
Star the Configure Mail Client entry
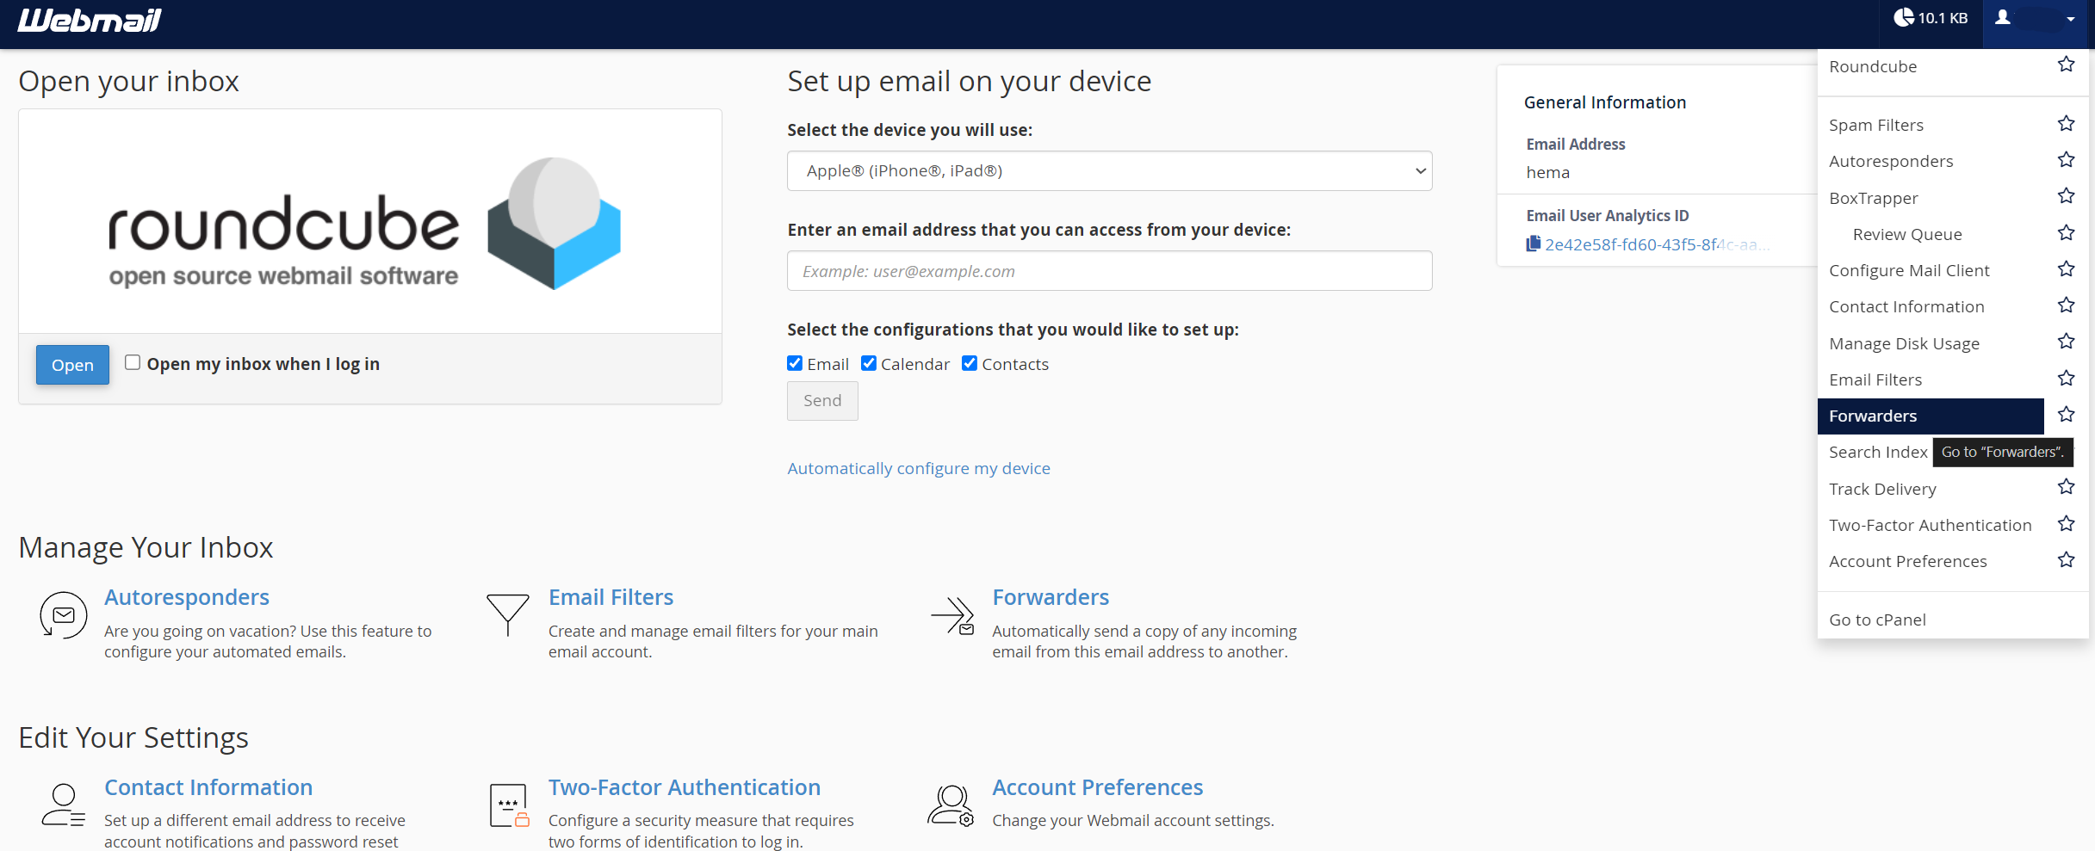pos(2066,268)
